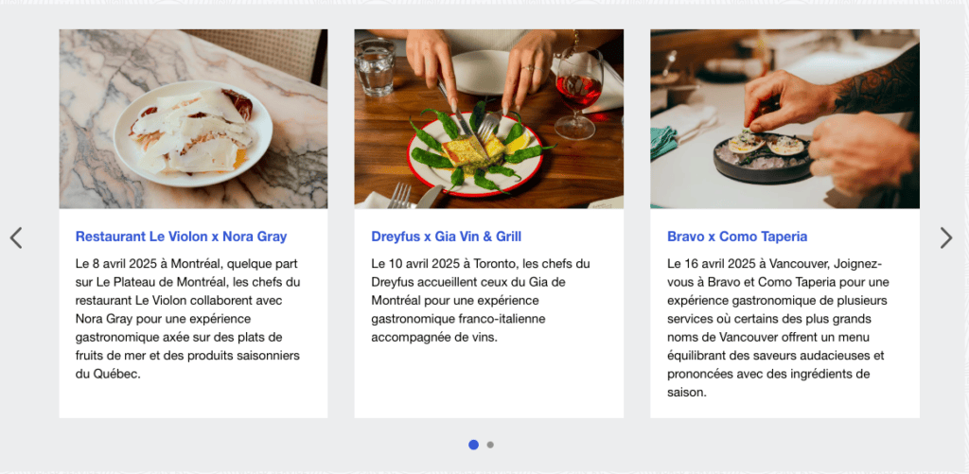Click empty white space in the Dreyfus card
The width and height of the screenshot is (969, 474).
click(488, 383)
